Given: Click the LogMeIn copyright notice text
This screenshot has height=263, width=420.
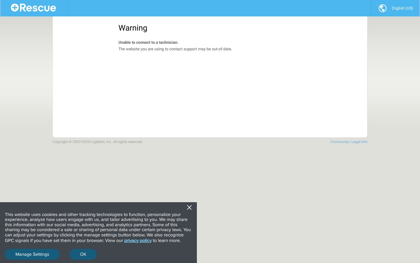Looking at the screenshot, I should 97,142.
